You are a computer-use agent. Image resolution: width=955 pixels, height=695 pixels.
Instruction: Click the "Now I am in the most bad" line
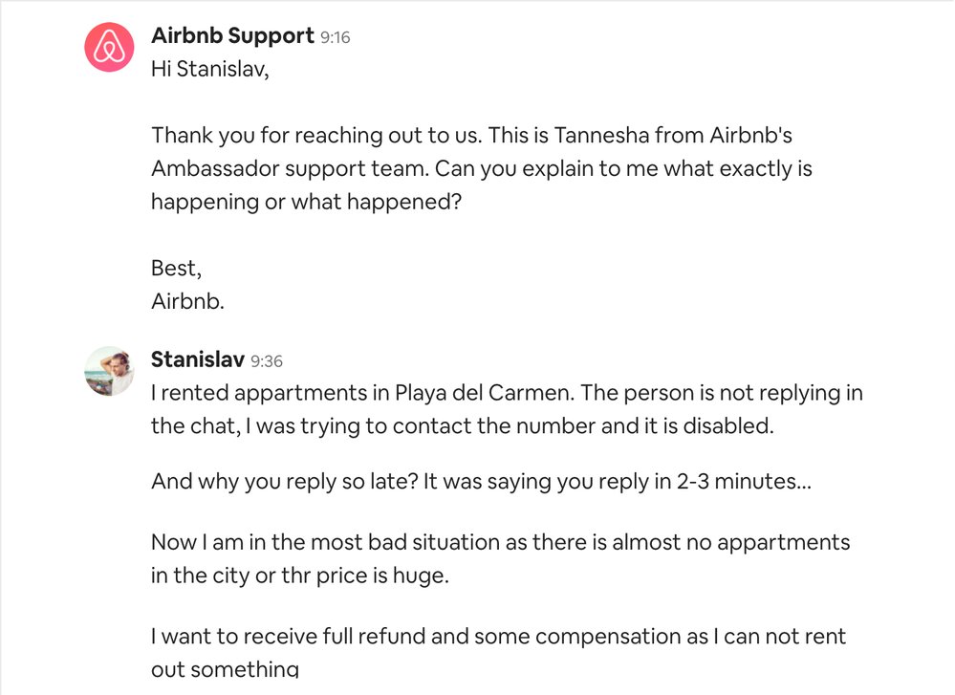(500, 542)
